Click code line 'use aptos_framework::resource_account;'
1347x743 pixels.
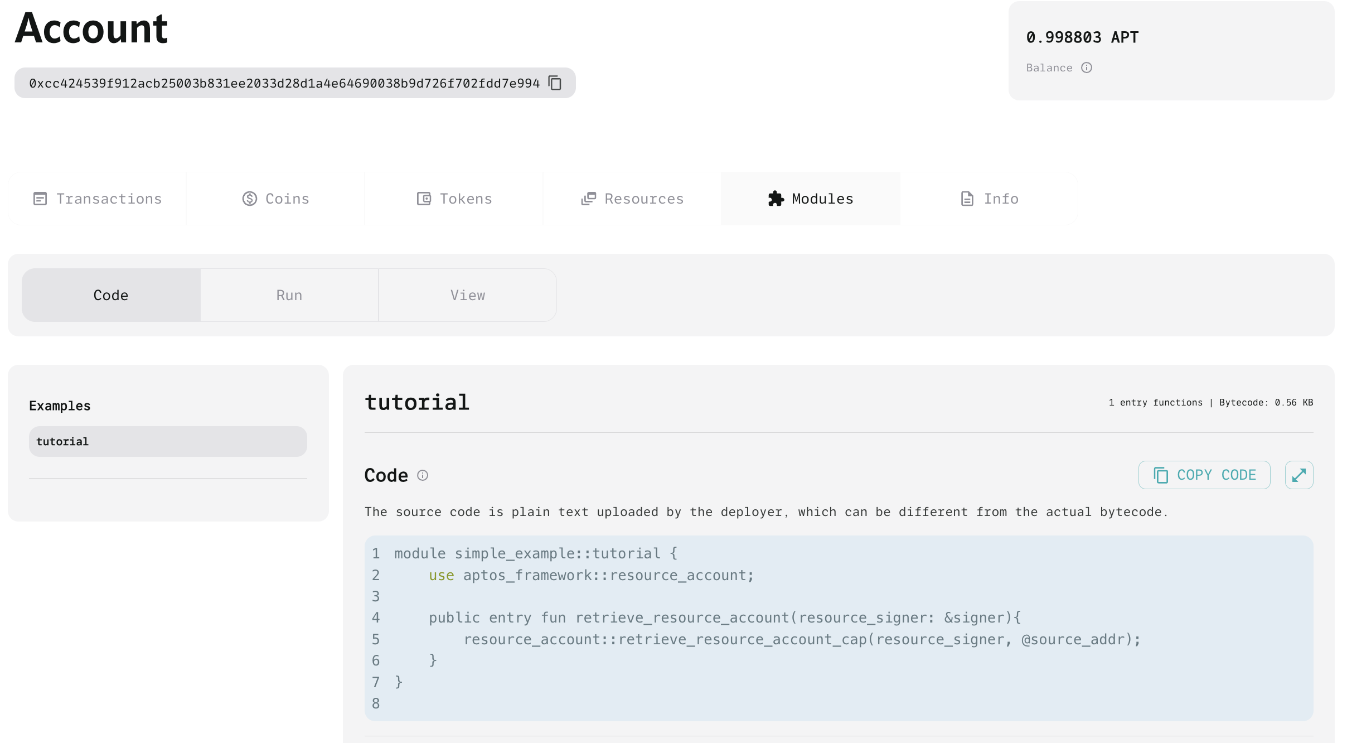(x=592, y=575)
